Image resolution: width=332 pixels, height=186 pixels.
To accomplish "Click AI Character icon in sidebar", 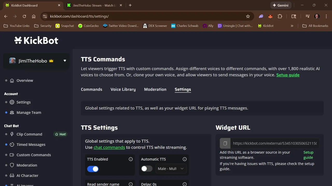I will point(12,176).
